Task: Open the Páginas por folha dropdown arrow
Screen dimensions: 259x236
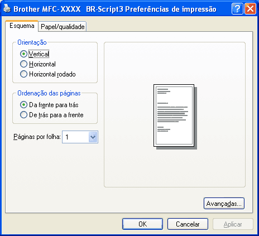Action: (x=93, y=137)
